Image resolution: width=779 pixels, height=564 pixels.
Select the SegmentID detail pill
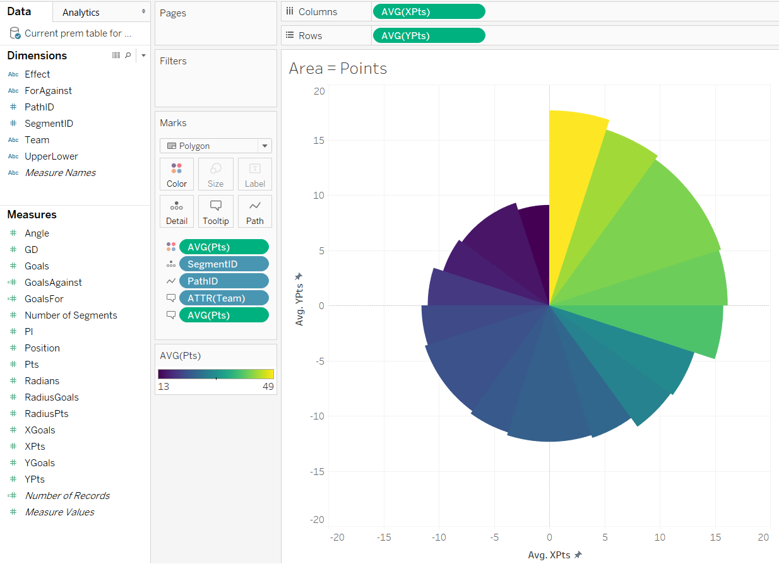tap(224, 264)
